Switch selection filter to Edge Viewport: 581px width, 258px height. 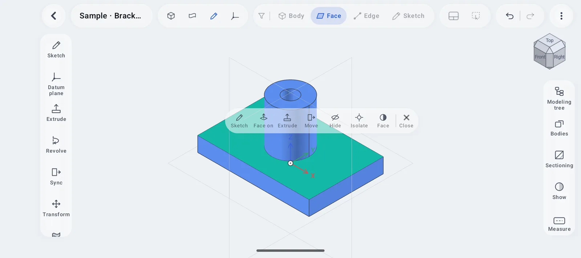[x=366, y=16]
